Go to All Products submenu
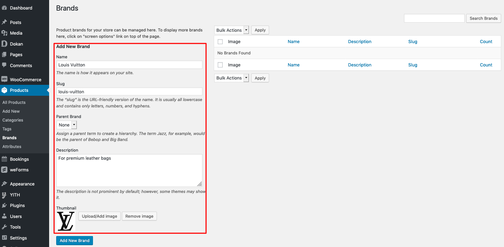This screenshot has width=504, height=247. pyautogui.click(x=14, y=102)
